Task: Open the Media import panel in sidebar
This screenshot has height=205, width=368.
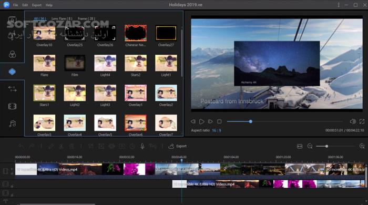Action: click(12, 19)
